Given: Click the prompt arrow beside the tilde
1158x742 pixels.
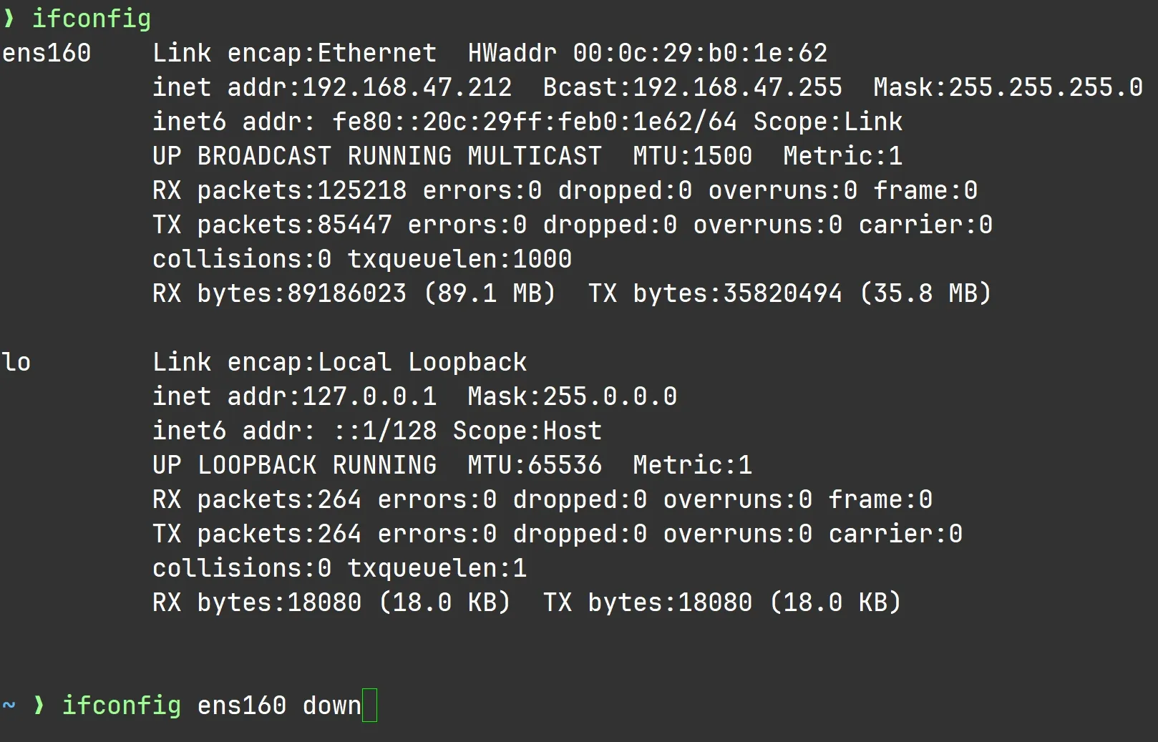Looking at the screenshot, I should click(39, 706).
